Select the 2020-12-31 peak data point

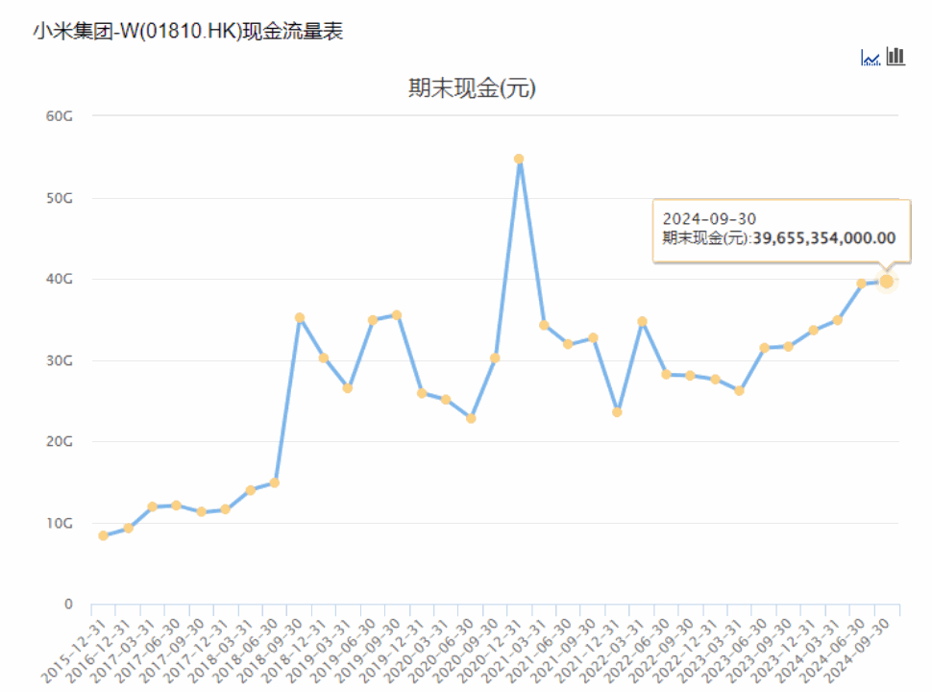click(519, 159)
